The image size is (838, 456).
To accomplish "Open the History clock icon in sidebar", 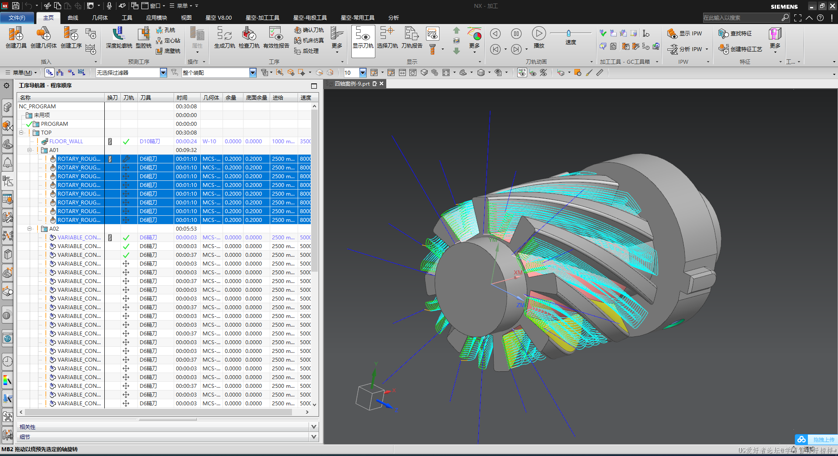I will [7, 361].
